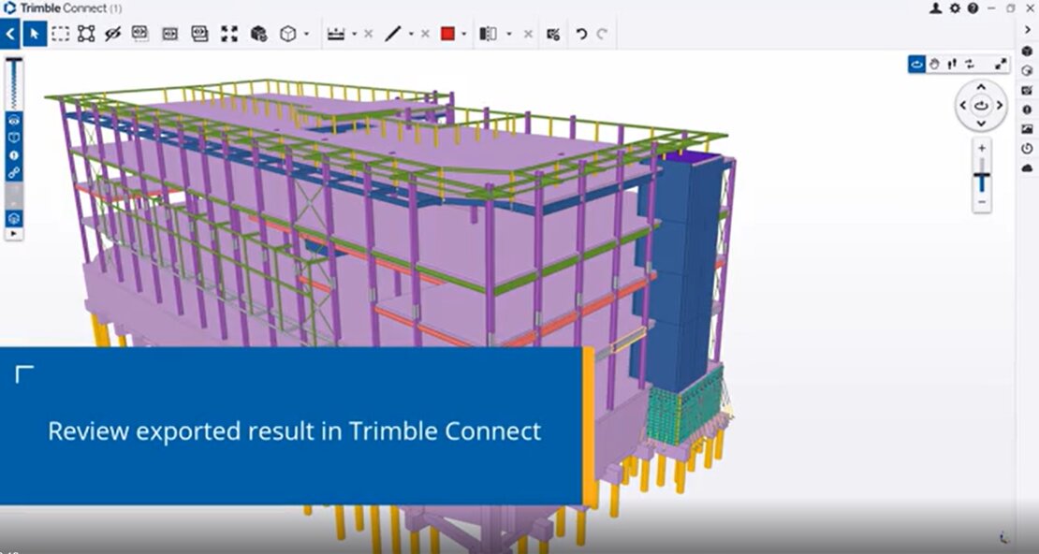Open the user profile icon

click(x=936, y=7)
